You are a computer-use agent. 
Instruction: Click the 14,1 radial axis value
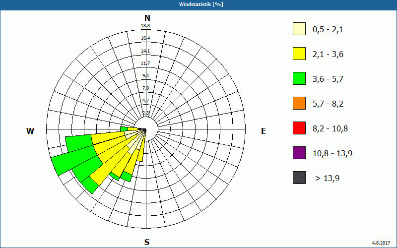[145, 51]
